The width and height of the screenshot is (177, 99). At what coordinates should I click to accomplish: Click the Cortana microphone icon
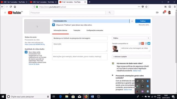[x=48, y=97]
